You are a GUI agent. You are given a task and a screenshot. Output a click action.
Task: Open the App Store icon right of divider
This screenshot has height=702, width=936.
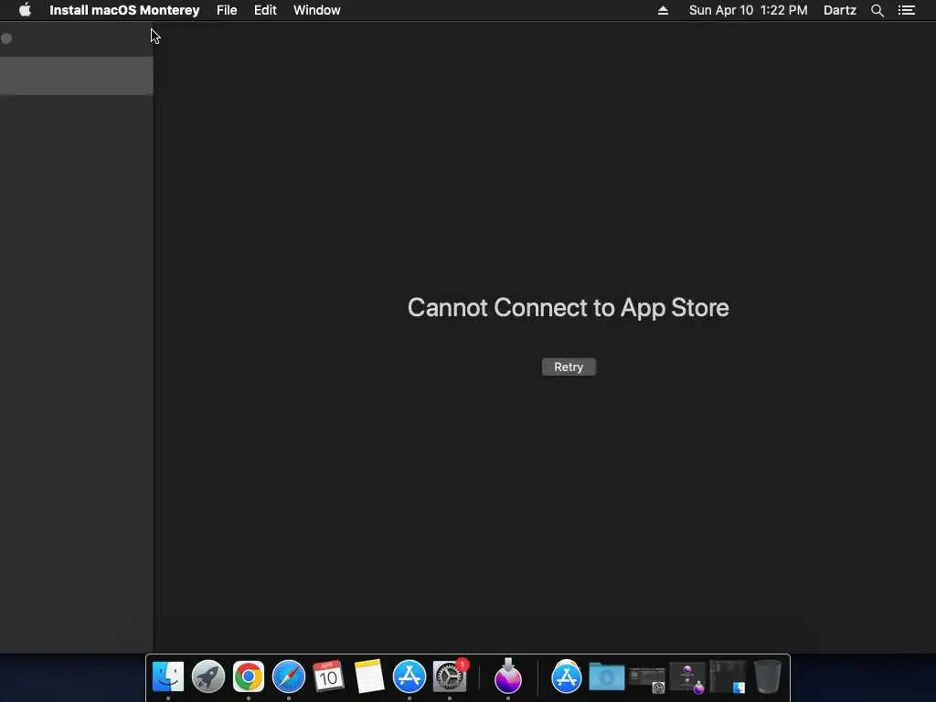coord(567,677)
